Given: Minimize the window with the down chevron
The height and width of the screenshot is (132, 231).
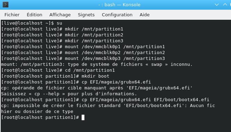Looking at the screenshot, I should click(216, 5).
